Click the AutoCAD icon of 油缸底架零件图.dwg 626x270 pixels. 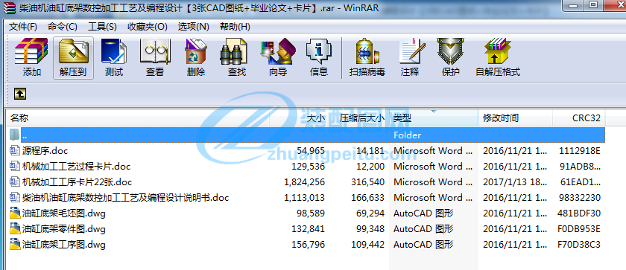tap(15, 228)
